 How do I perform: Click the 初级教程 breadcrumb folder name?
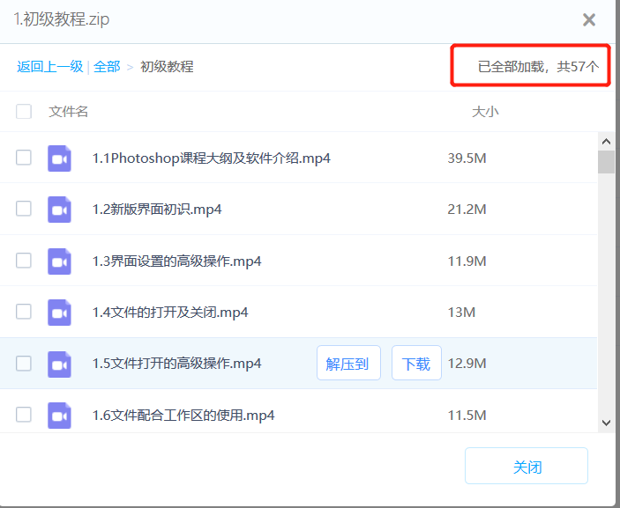(167, 66)
